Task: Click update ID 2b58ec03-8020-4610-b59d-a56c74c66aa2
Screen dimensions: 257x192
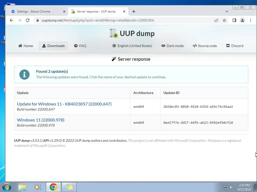Action: [x=198, y=106]
